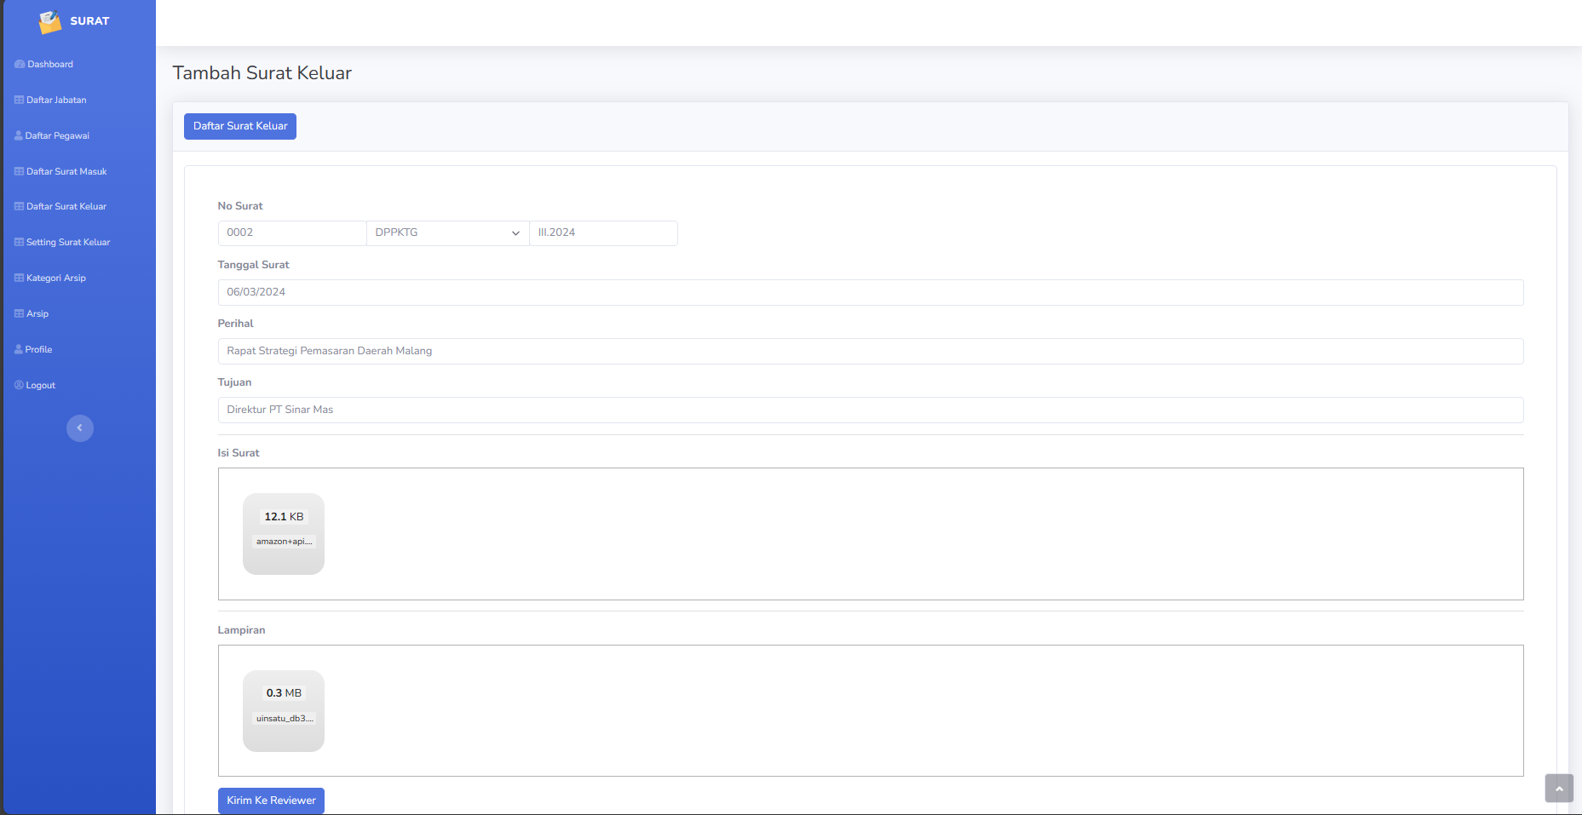
Task: Click the Isi Surat upload dropzone area
Action: (871, 534)
